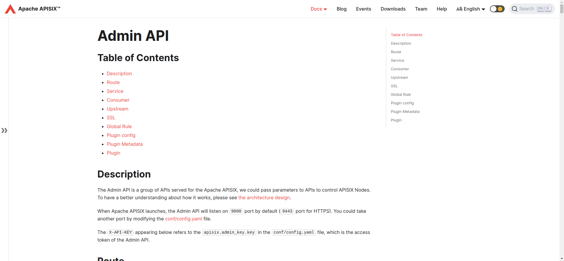The image size is (564, 261).
Task: Jump to Upstream in the page list
Action: click(117, 109)
